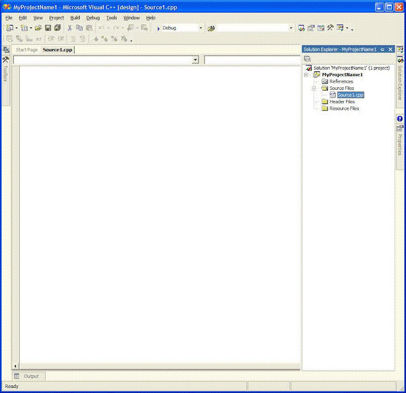
Task: Open the Output panel tab
Action: click(28, 376)
